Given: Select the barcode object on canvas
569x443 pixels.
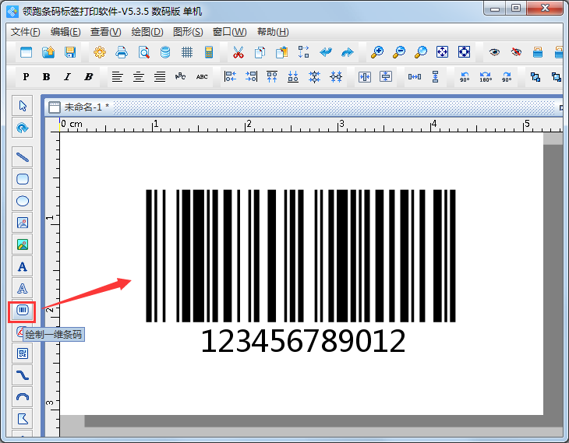Looking at the screenshot, I should [301, 255].
